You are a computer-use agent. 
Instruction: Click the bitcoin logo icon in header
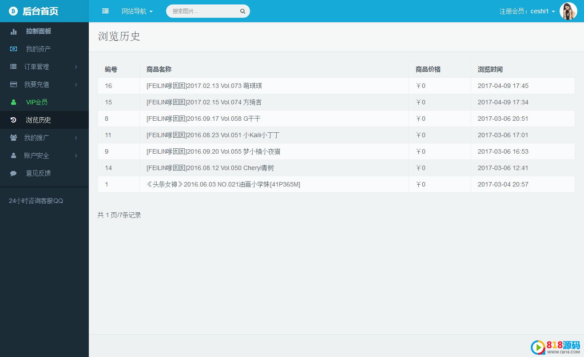(13, 11)
